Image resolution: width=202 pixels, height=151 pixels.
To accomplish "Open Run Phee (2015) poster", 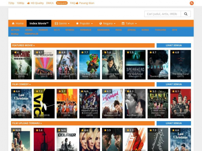I will click(x=135, y=104).
